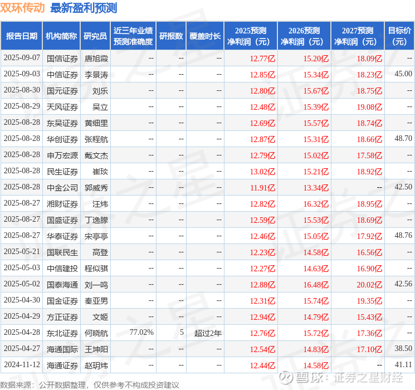This screenshot has height=390, width=415.
Task: Select the 11.91亿 profit value
Action: pyautogui.click(x=262, y=188)
